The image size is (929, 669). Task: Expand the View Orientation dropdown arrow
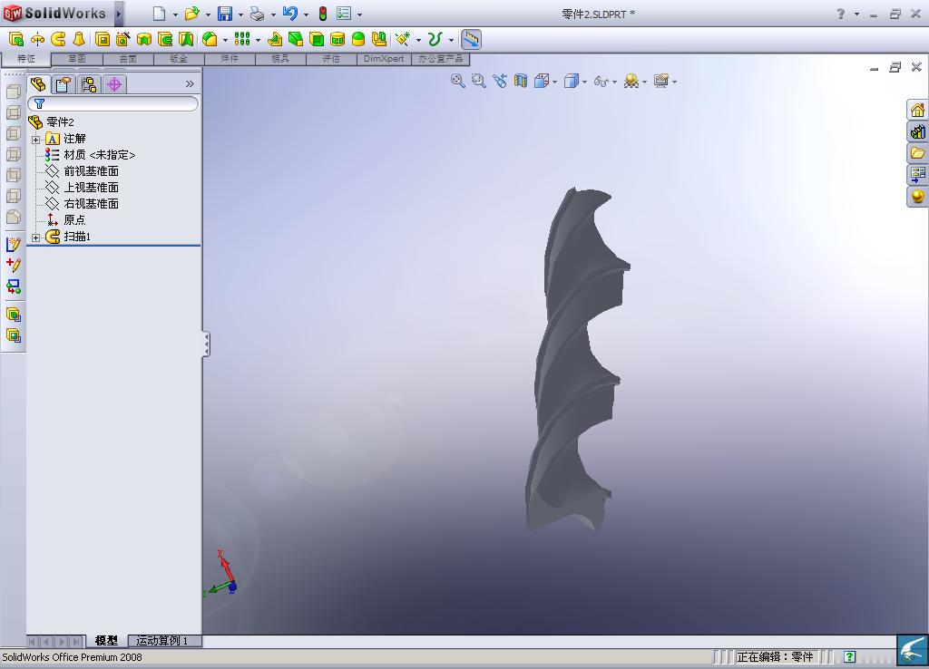554,82
